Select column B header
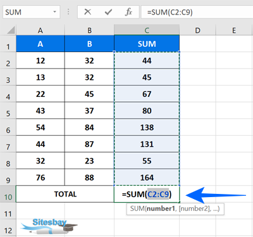 pos(89,30)
